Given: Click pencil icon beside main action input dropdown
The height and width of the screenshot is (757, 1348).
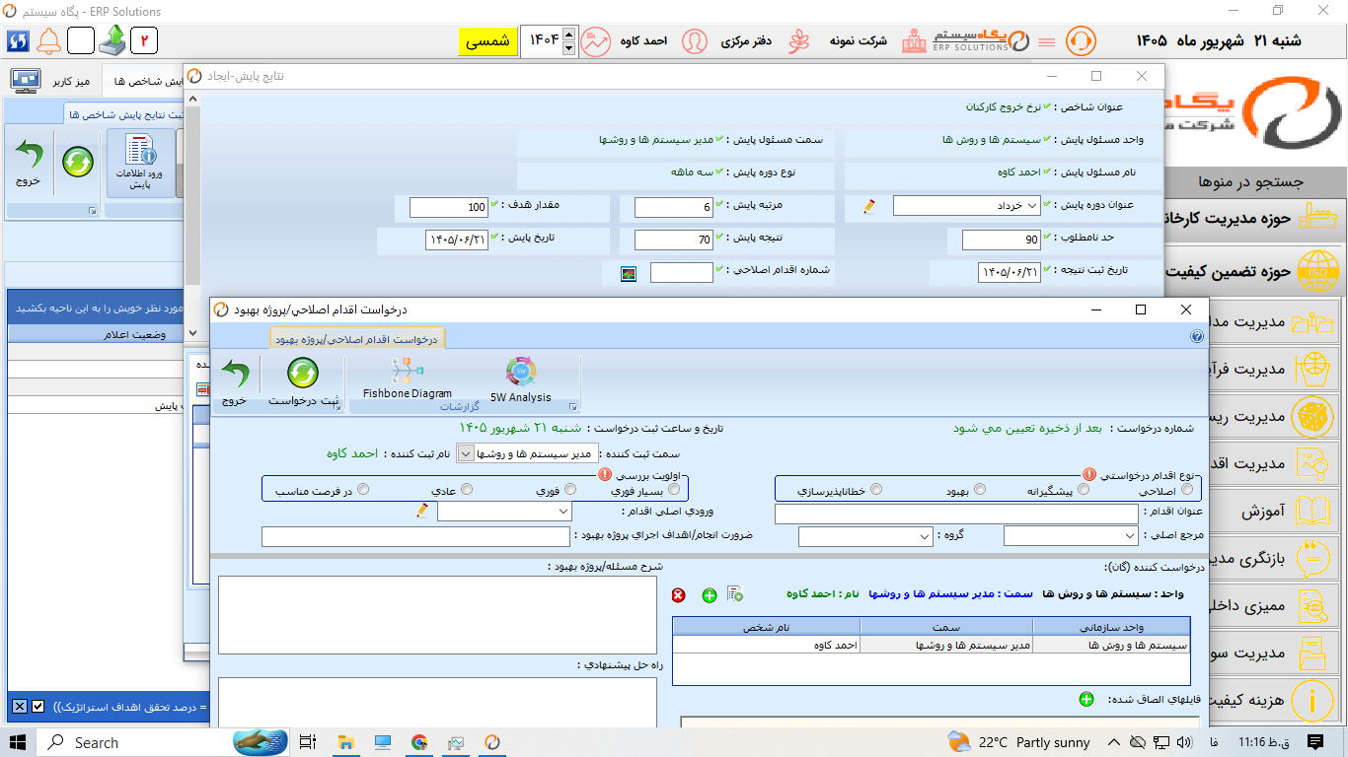Looking at the screenshot, I should (422, 511).
